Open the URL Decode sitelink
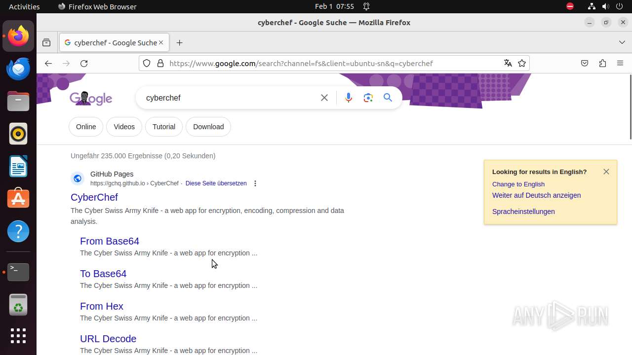 (x=108, y=339)
